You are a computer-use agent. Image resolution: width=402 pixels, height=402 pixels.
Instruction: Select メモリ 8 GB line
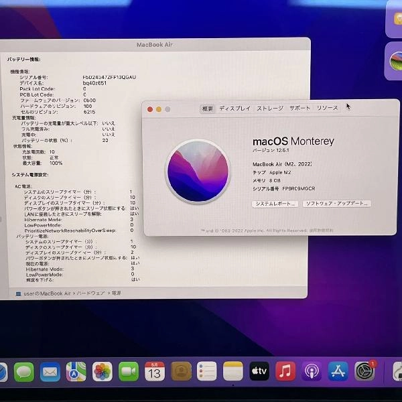(267, 181)
